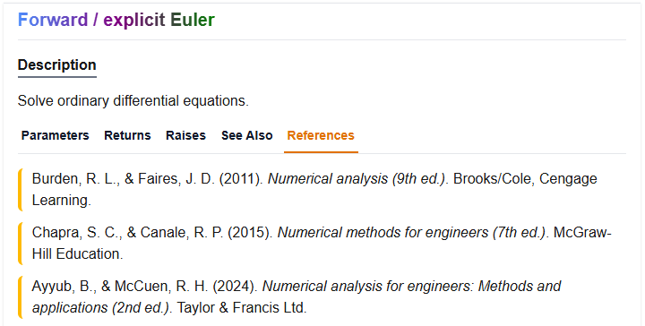Click Numerical methods for engineers (7th ed.) title
645x326 pixels.
coord(412,233)
